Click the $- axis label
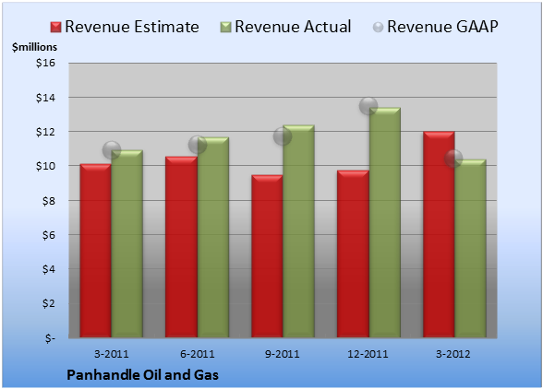Screen dimensions: 543x389 pos(50,337)
